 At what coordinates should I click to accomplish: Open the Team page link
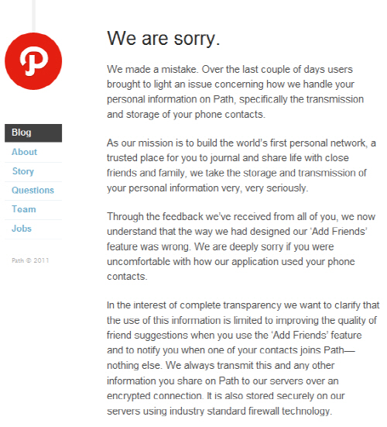coord(24,209)
